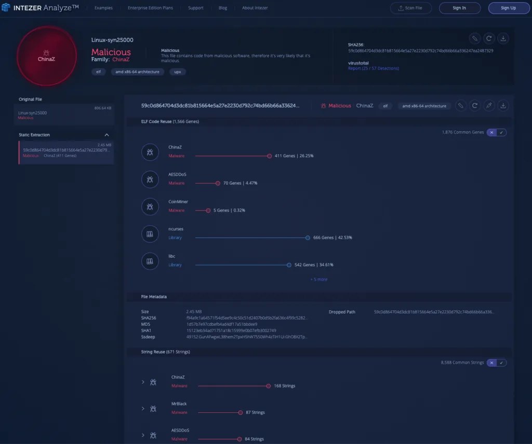Toggle Common Genes on with checkmark
Screen dimensions: 532x444
(x=501, y=132)
